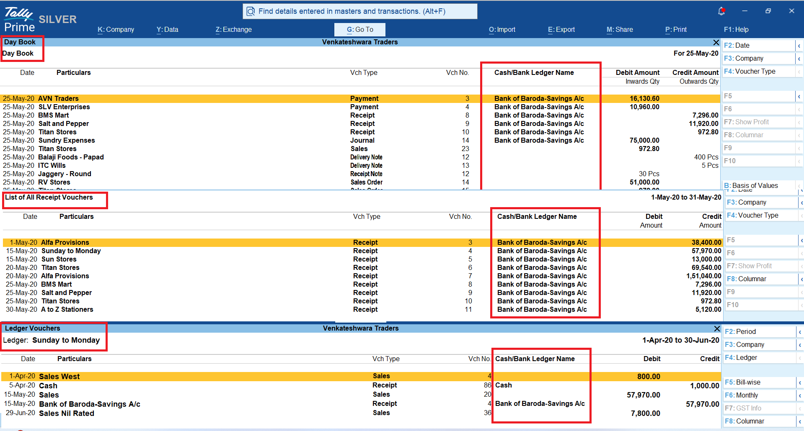Select the "Sales West" ledger voucher row
Screen dimensions: 804x431
[x=361, y=377]
